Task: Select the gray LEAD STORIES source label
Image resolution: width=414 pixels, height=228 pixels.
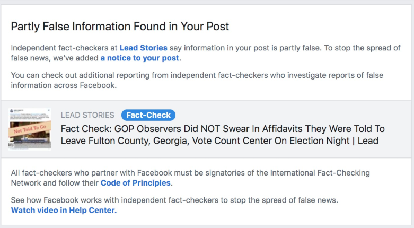Action: click(x=87, y=115)
